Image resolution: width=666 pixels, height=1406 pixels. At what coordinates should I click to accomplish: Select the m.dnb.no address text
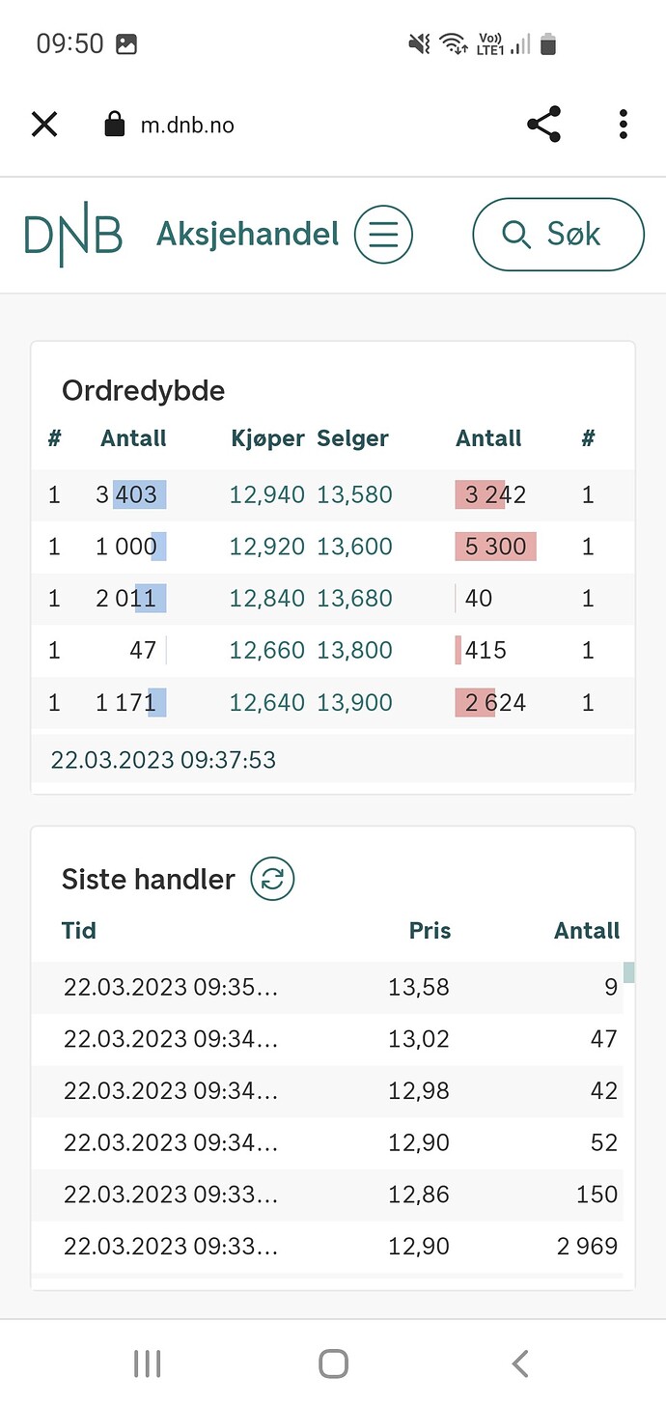click(x=187, y=126)
